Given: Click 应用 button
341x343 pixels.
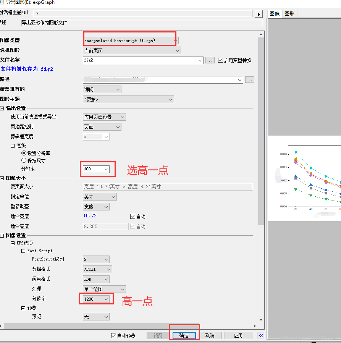Looking at the screenshot, I should click(238, 335).
